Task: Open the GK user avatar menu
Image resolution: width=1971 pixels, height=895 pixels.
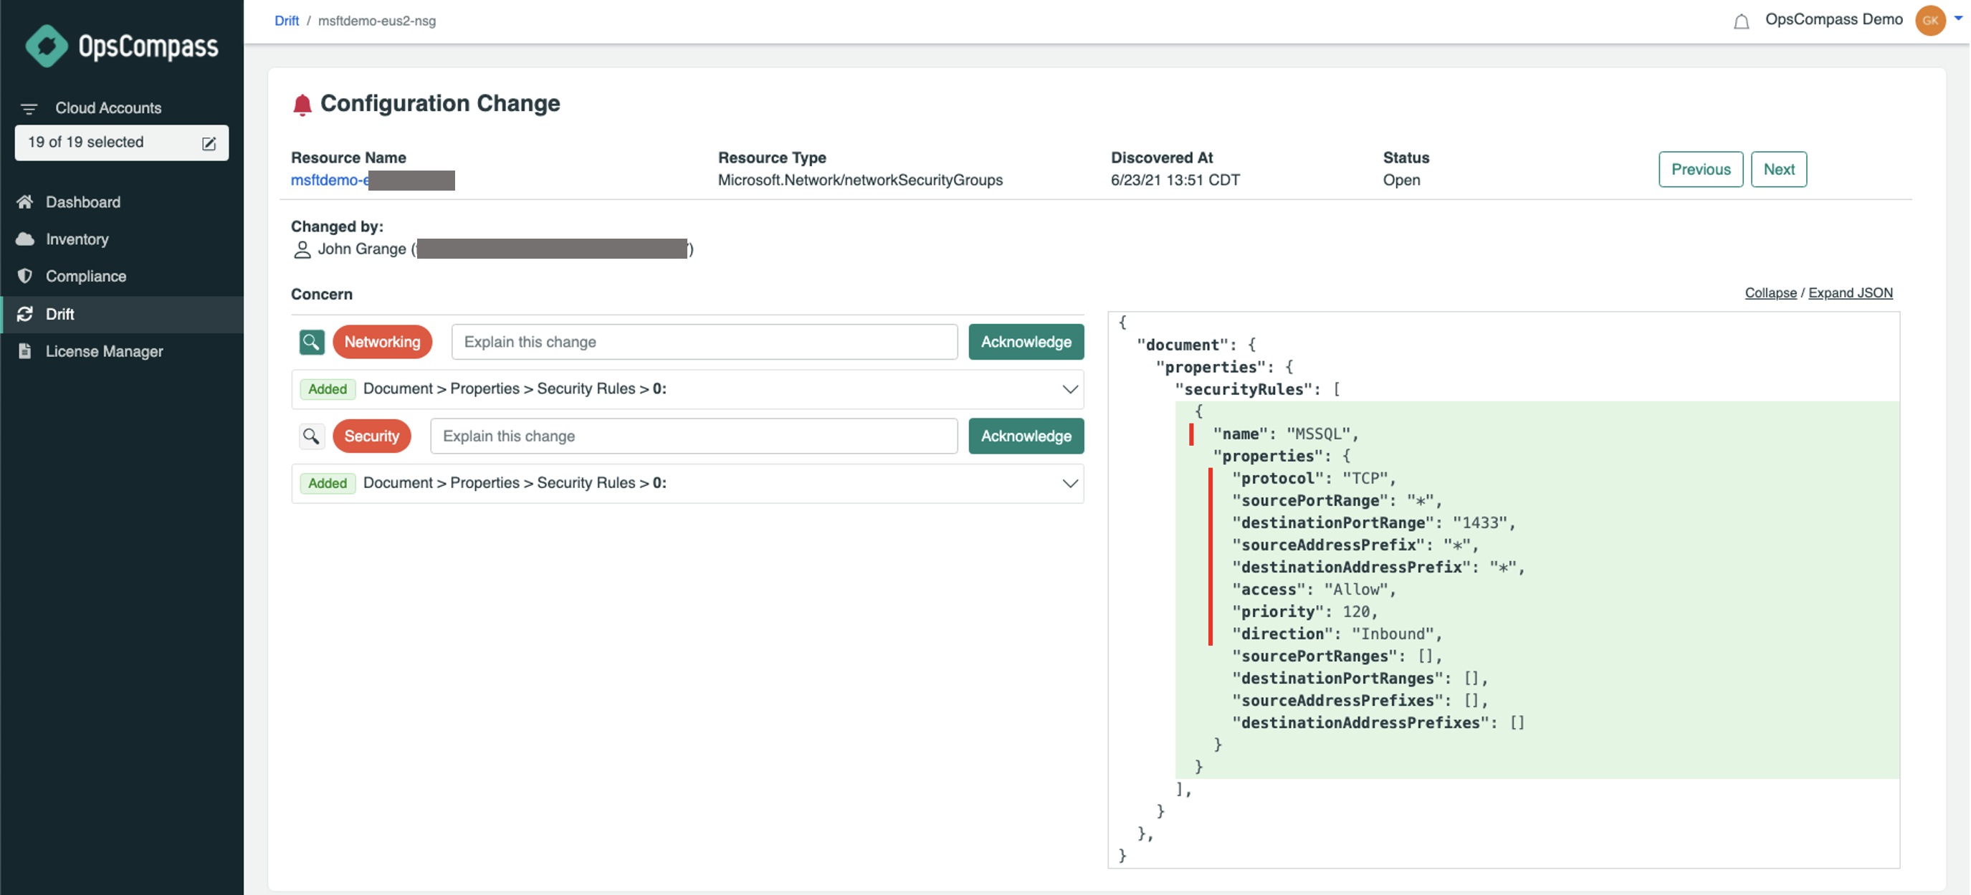Action: (1929, 21)
